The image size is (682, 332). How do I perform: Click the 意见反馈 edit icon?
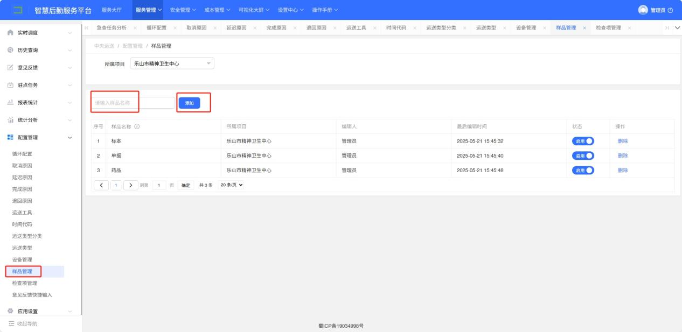10,67
